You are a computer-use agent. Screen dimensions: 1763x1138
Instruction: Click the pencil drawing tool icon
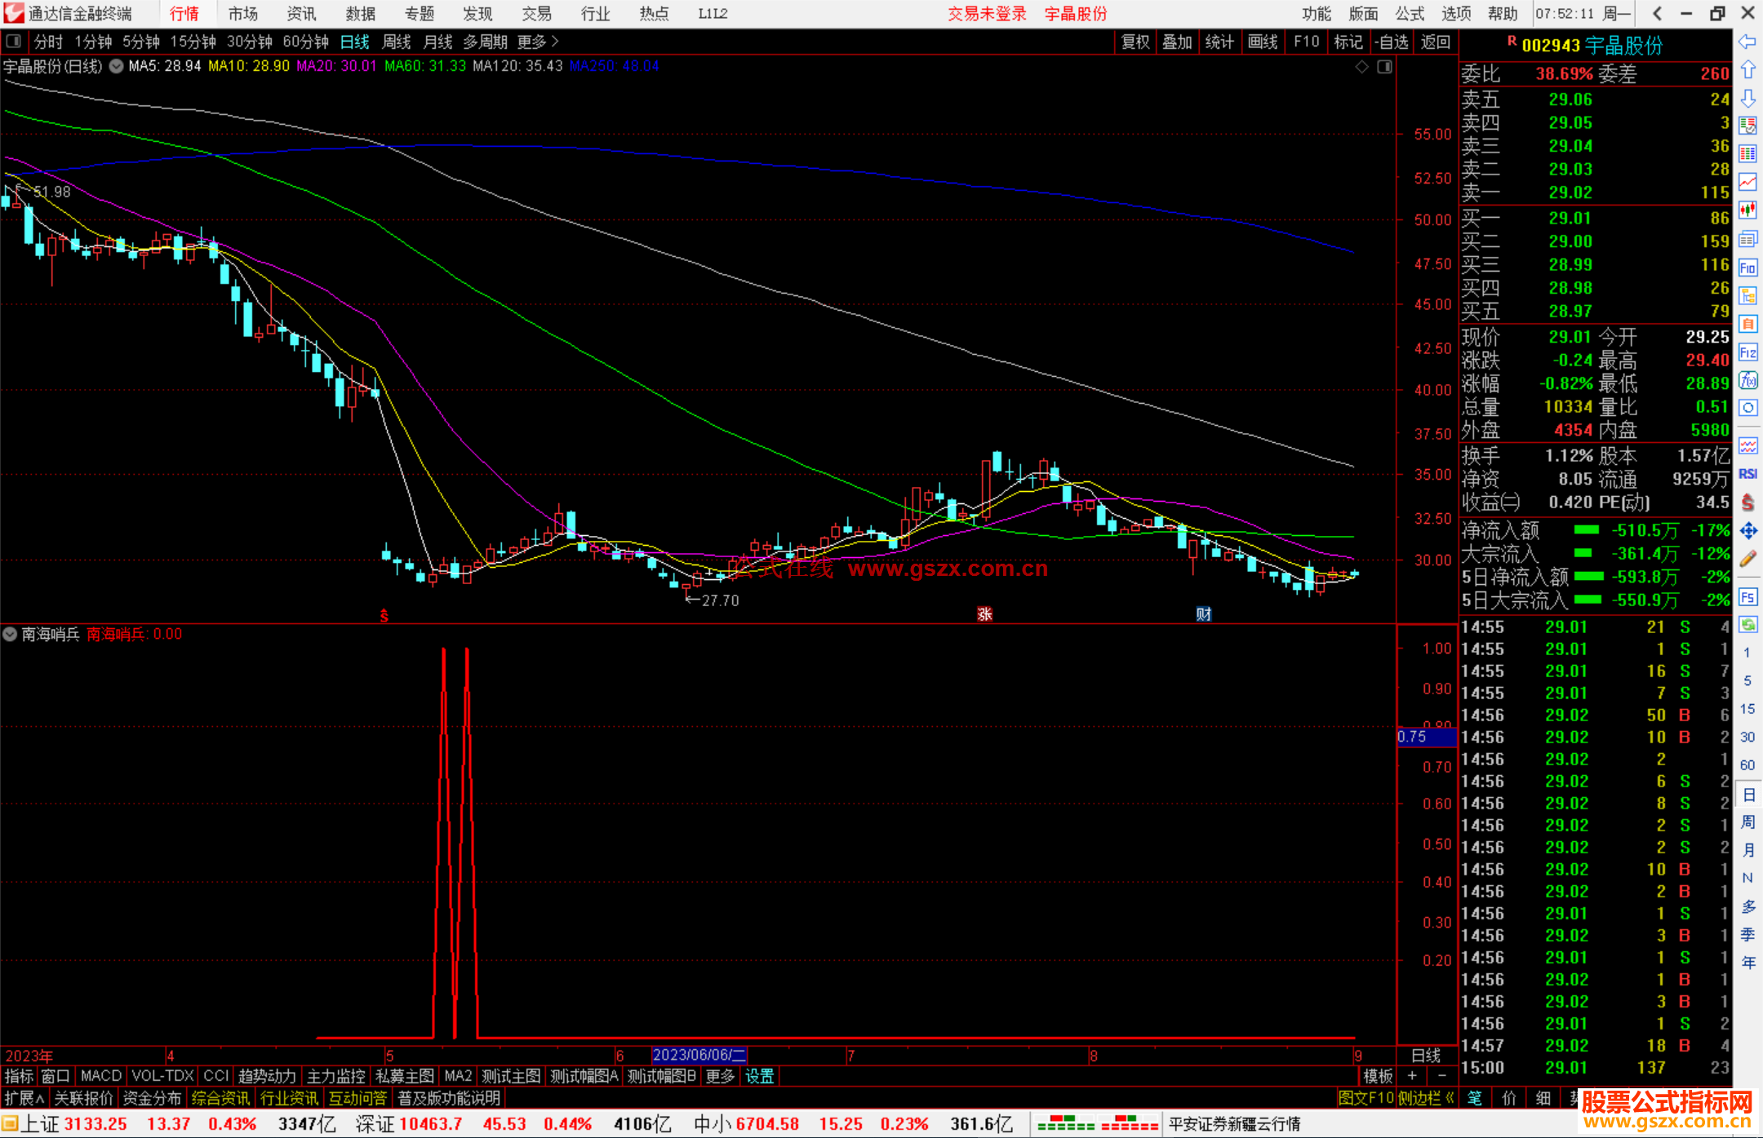pyautogui.click(x=1747, y=560)
